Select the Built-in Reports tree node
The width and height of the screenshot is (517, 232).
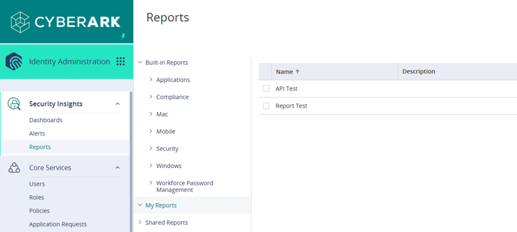point(166,63)
